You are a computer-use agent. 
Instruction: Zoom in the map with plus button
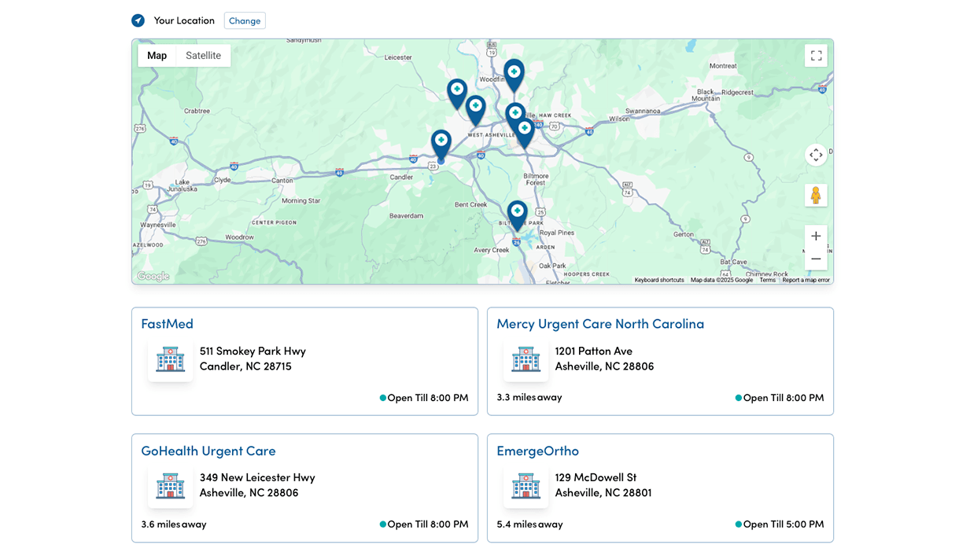tap(816, 236)
